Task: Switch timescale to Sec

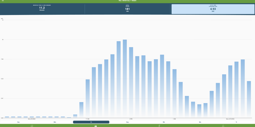Action: (x=18, y=122)
